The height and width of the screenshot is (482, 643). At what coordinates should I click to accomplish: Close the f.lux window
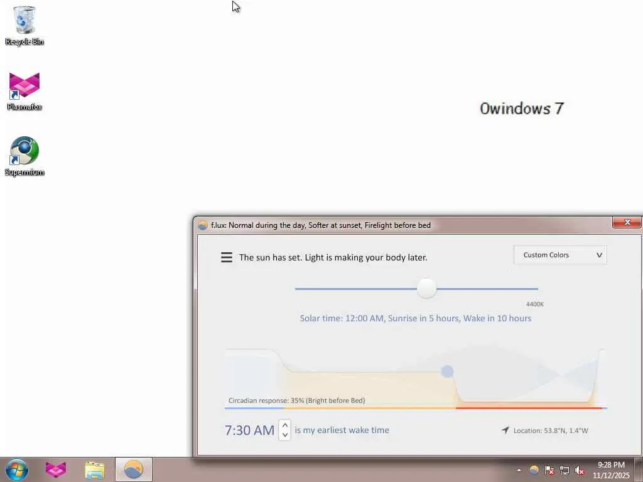coord(627,222)
